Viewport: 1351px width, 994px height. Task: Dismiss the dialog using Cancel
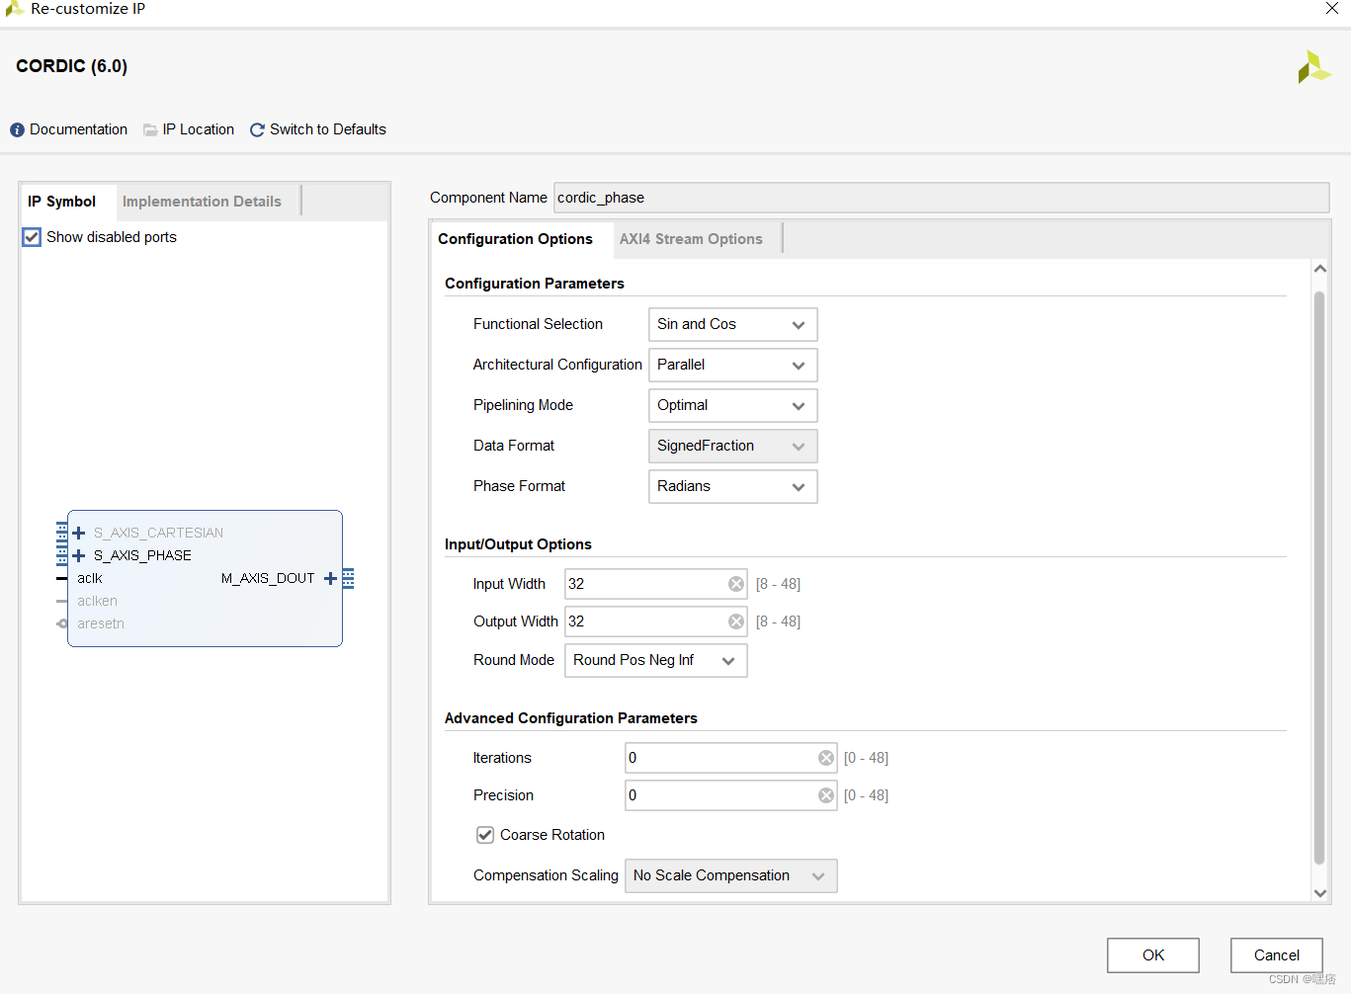click(x=1276, y=954)
